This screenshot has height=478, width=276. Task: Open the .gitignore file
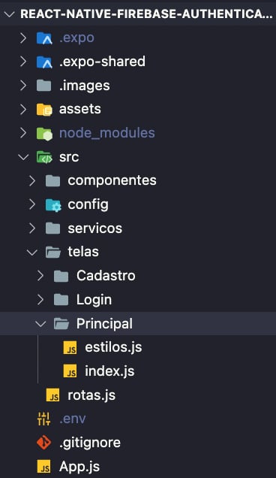pos(90,443)
